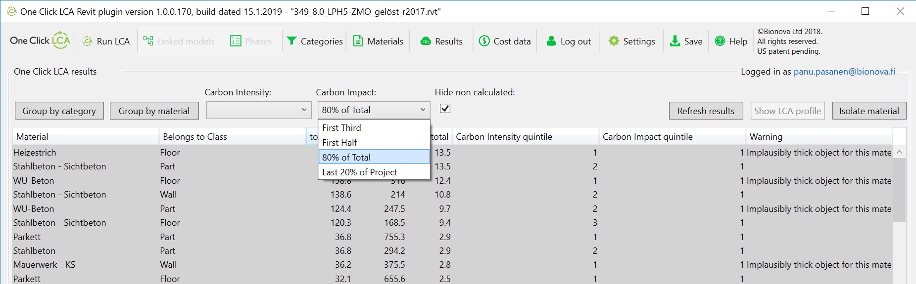The height and width of the screenshot is (284, 916).
Task: Click Group by material button
Action: (154, 111)
